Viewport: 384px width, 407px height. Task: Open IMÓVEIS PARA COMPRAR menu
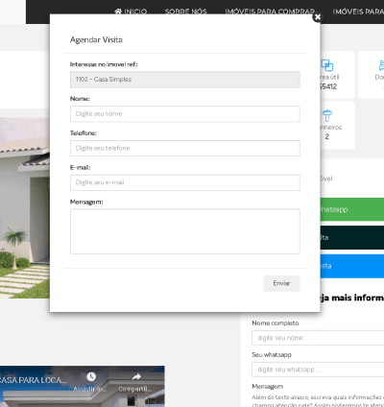[x=270, y=12]
